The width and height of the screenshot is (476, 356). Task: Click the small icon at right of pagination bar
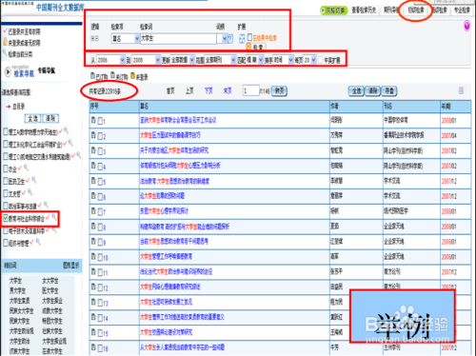point(461,90)
